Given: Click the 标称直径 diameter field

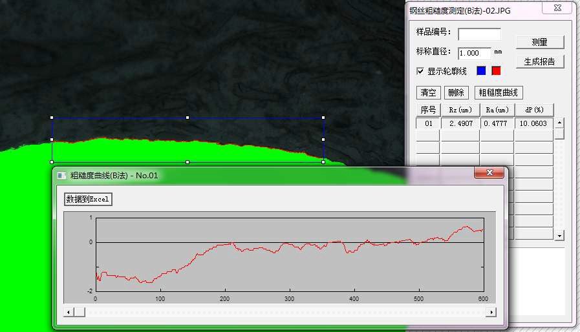Looking at the screenshot, I should pos(475,53).
